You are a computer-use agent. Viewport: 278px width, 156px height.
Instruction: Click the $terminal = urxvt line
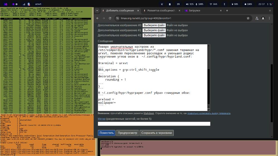113,63
